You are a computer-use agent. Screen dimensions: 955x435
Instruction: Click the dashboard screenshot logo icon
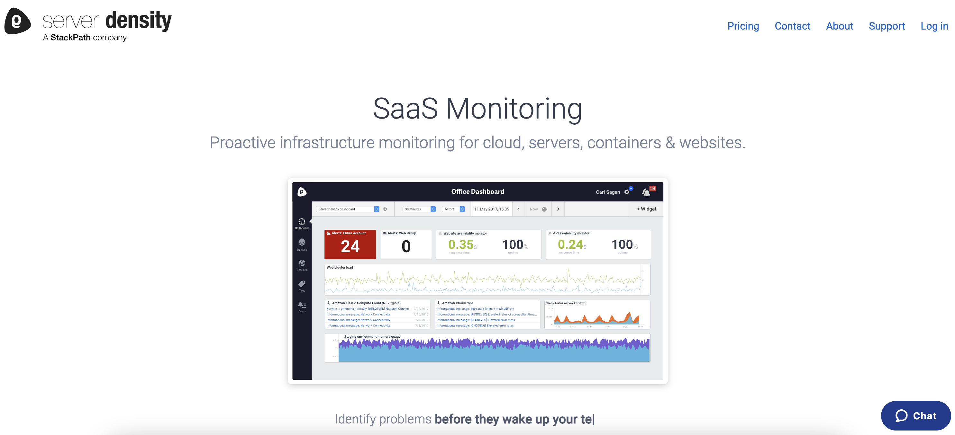pos(302,191)
